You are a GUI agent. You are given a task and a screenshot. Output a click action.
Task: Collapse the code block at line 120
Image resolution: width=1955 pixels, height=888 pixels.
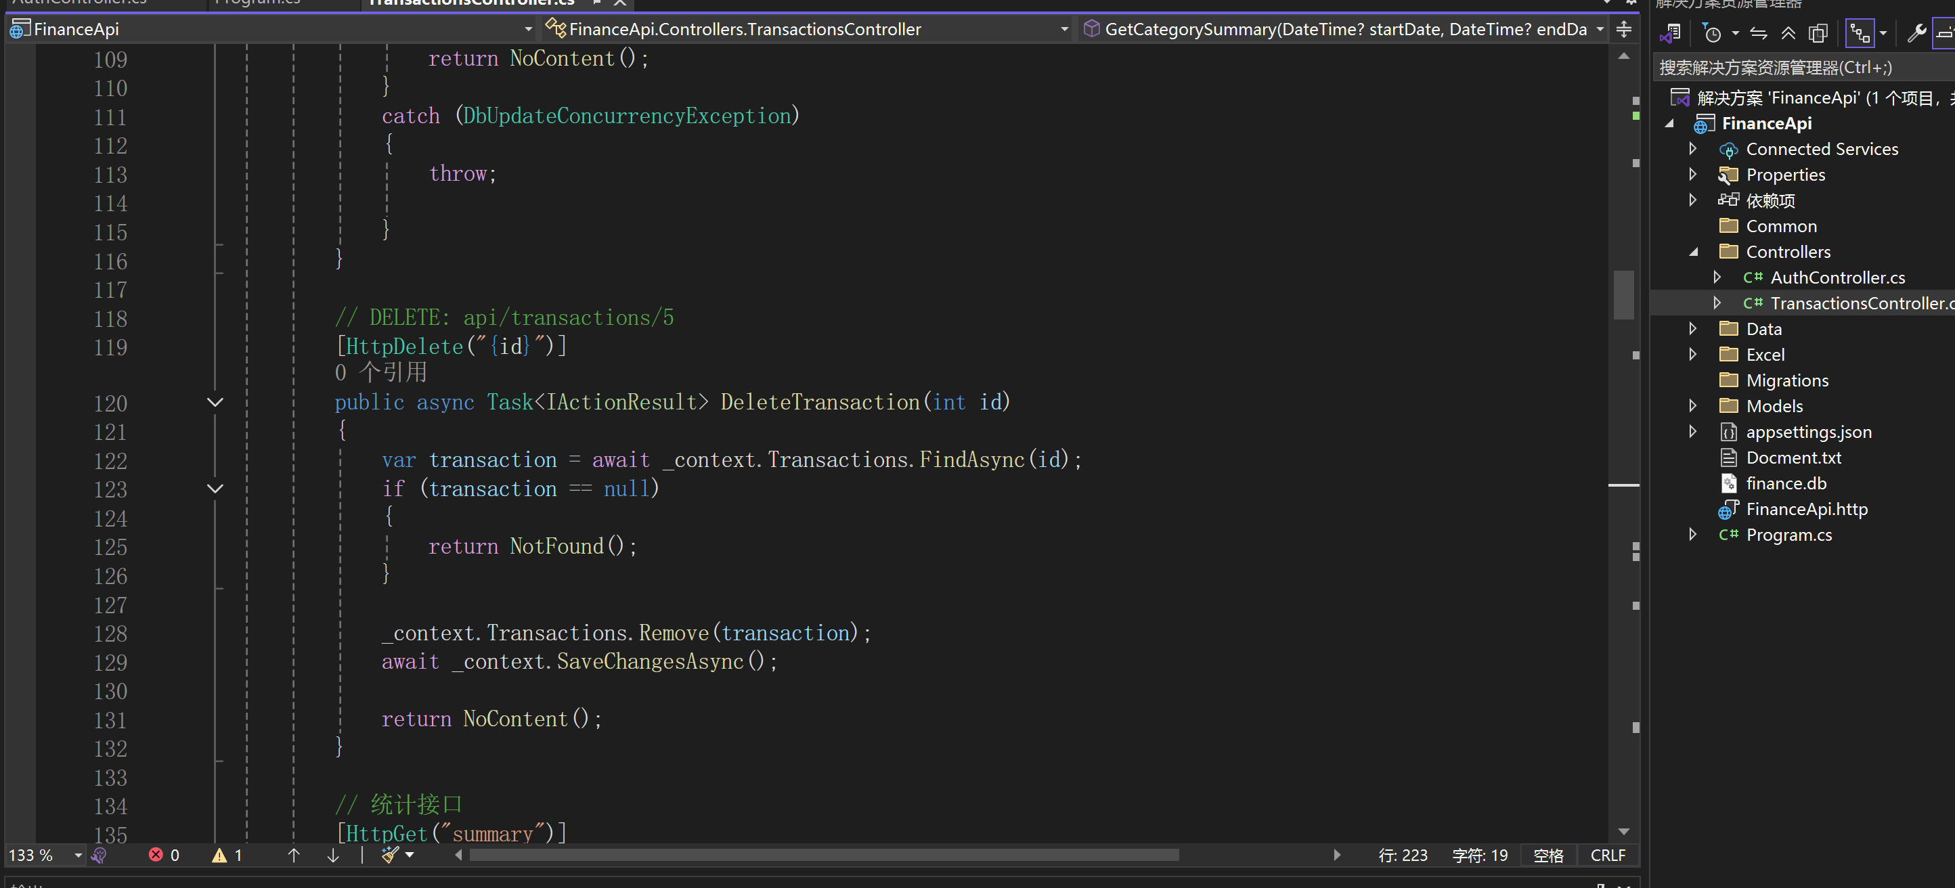[215, 402]
